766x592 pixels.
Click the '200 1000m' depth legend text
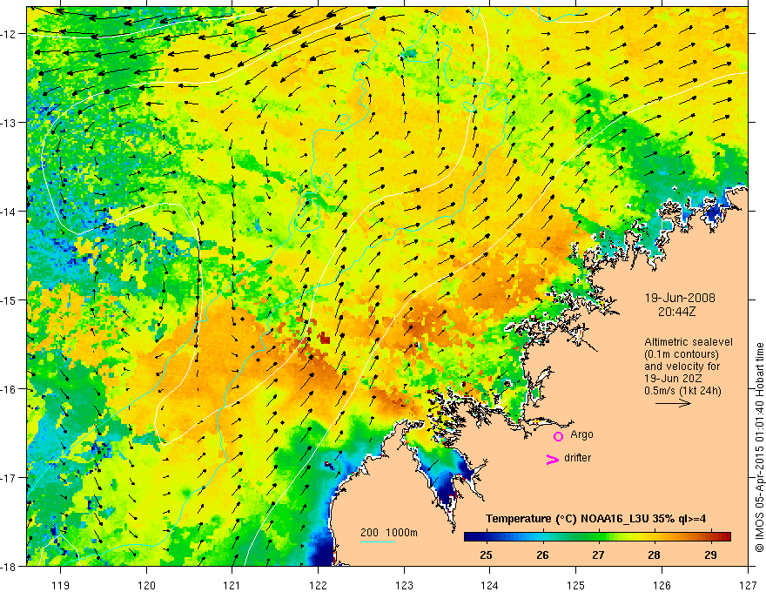[389, 533]
